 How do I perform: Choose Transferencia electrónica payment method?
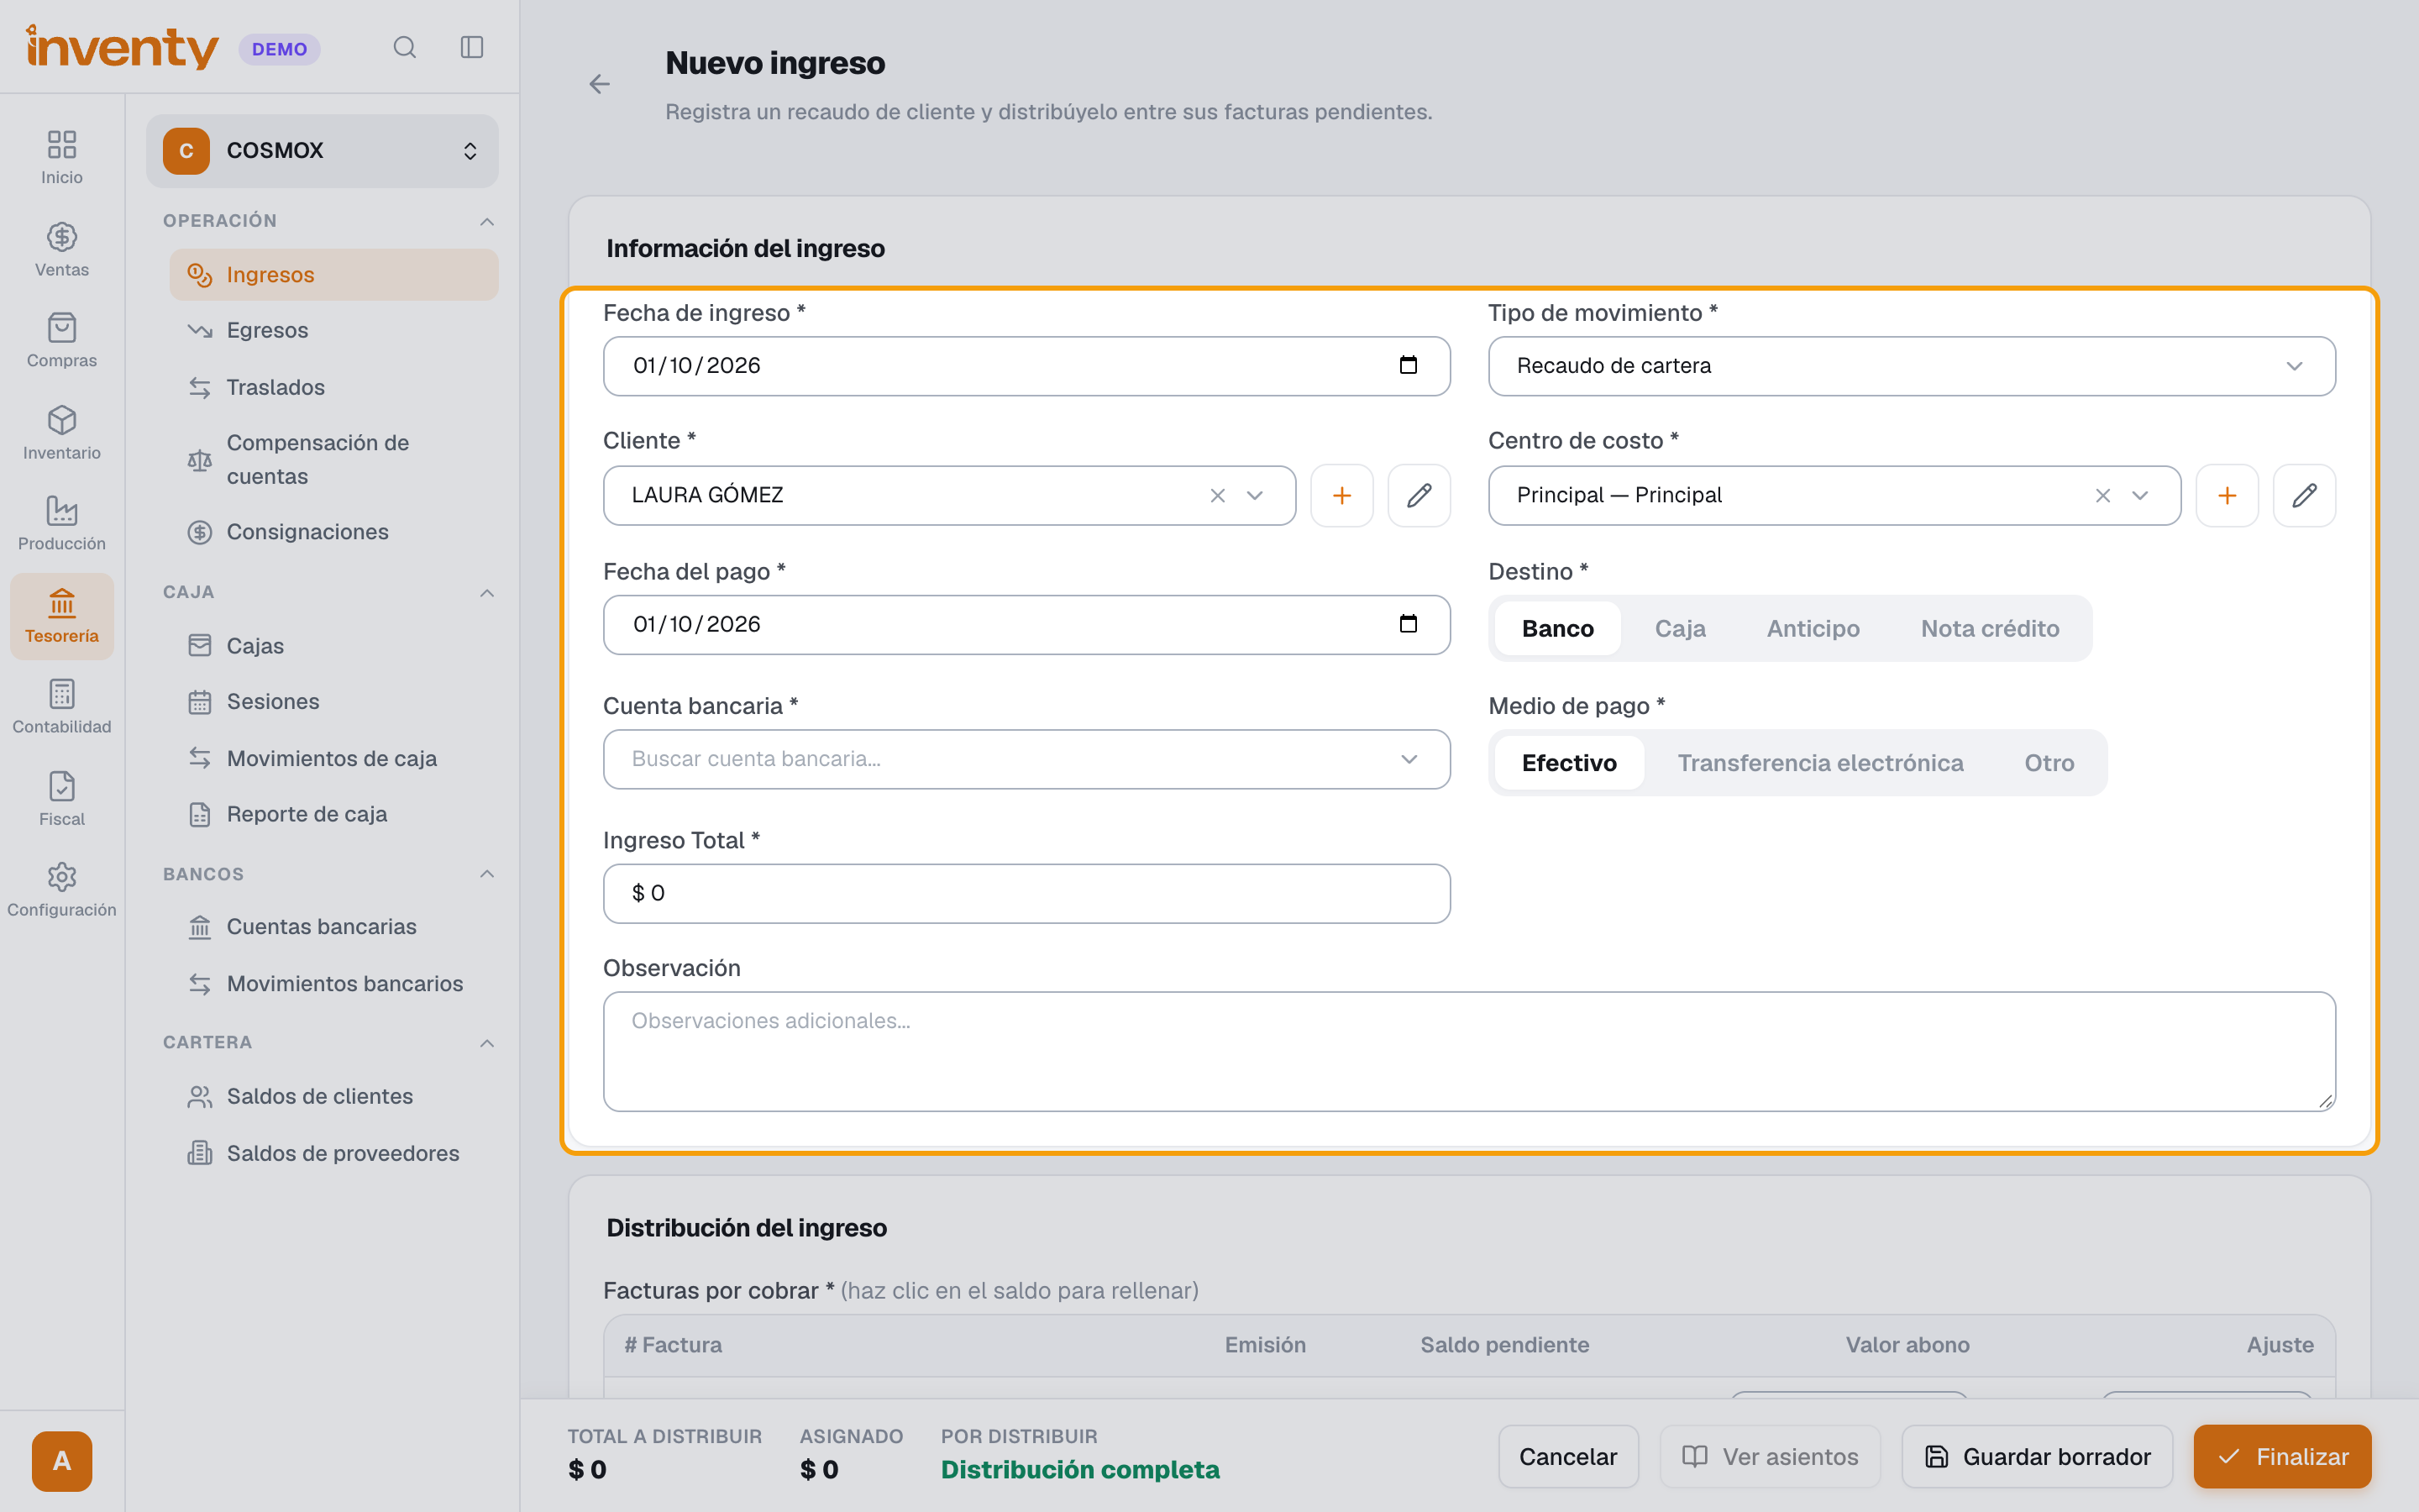pos(1820,763)
